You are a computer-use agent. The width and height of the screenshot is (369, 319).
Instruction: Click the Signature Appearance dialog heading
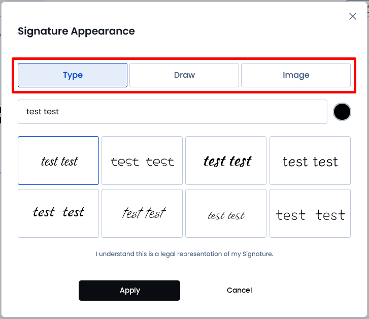pos(76,31)
